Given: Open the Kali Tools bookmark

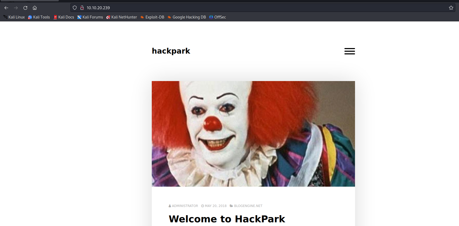Looking at the screenshot, I should [x=39, y=17].
